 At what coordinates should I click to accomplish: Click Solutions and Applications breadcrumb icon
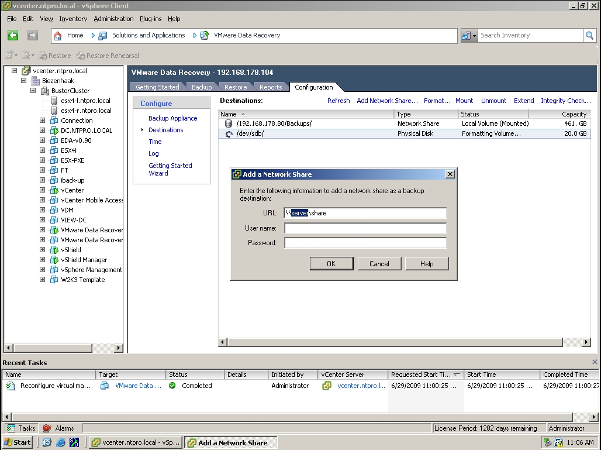[102, 36]
